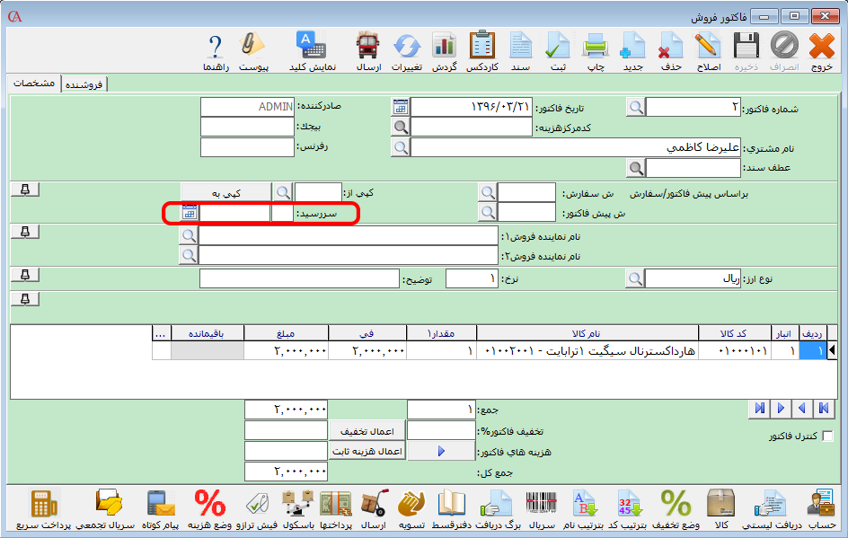Open lookup for customer name field
848x538 pixels.
coord(400,147)
